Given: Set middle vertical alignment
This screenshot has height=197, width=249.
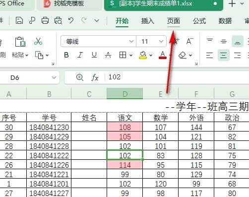Looking at the screenshot, I should [x=224, y=41].
